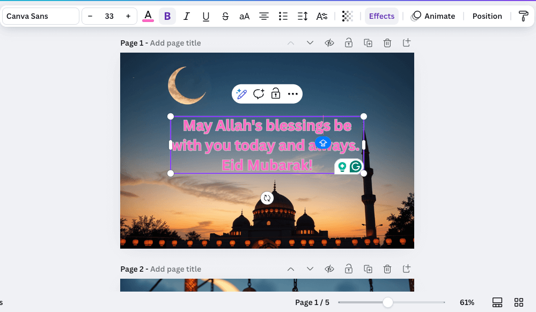Open transparency checkerboard control
Screen dimensions: 536x312
pyautogui.click(x=348, y=16)
